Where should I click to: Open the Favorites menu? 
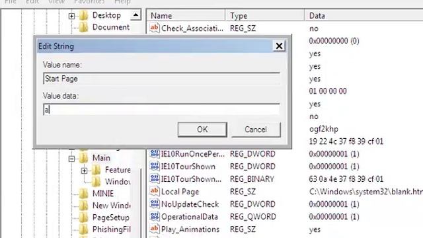89,1
